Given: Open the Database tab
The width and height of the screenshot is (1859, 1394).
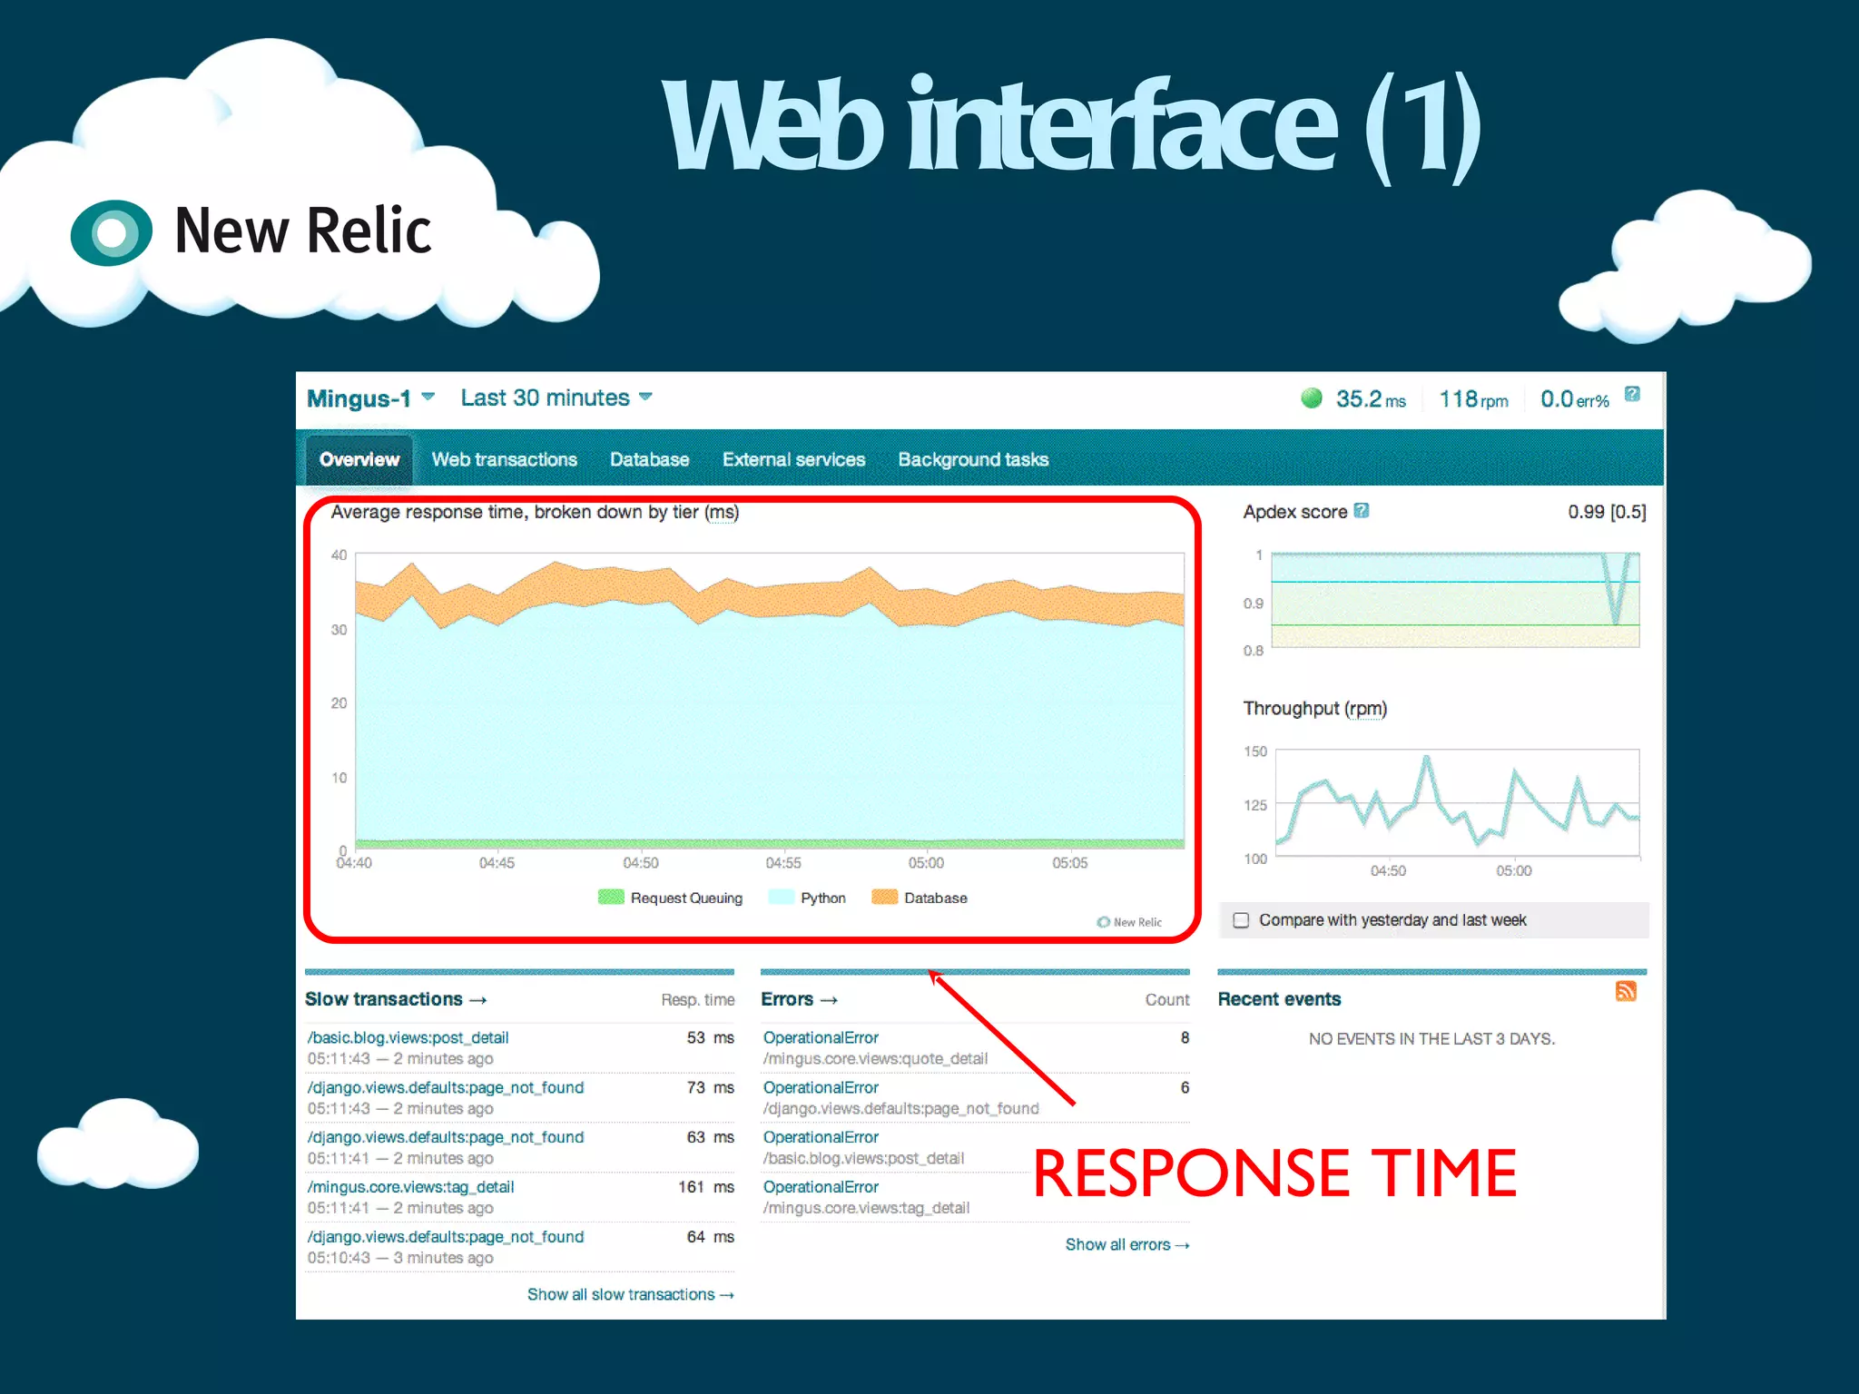Looking at the screenshot, I should click(x=649, y=459).
